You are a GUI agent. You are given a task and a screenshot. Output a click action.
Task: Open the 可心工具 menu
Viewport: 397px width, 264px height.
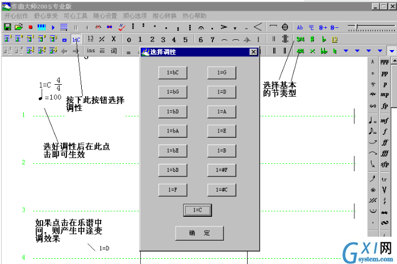(x=76, y=16)
